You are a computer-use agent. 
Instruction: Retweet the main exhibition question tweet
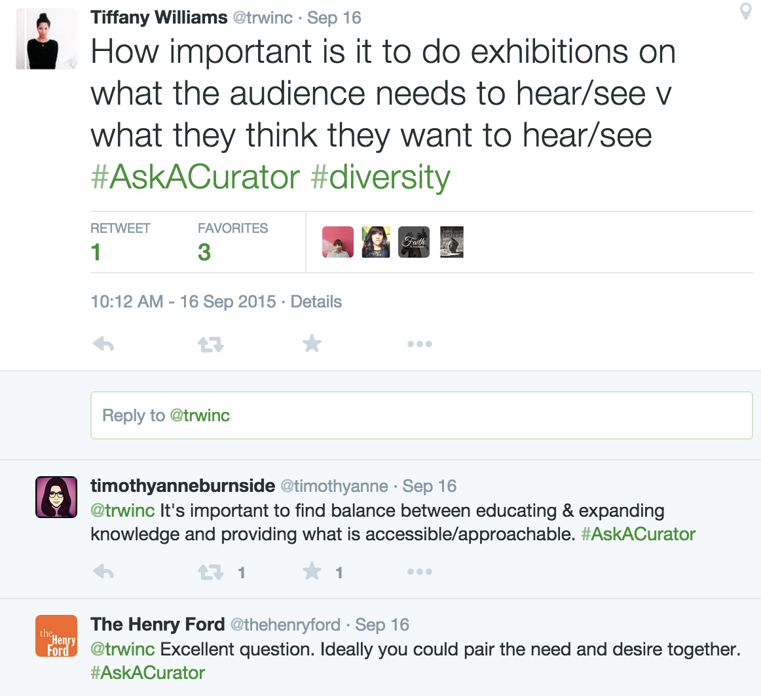211,344
